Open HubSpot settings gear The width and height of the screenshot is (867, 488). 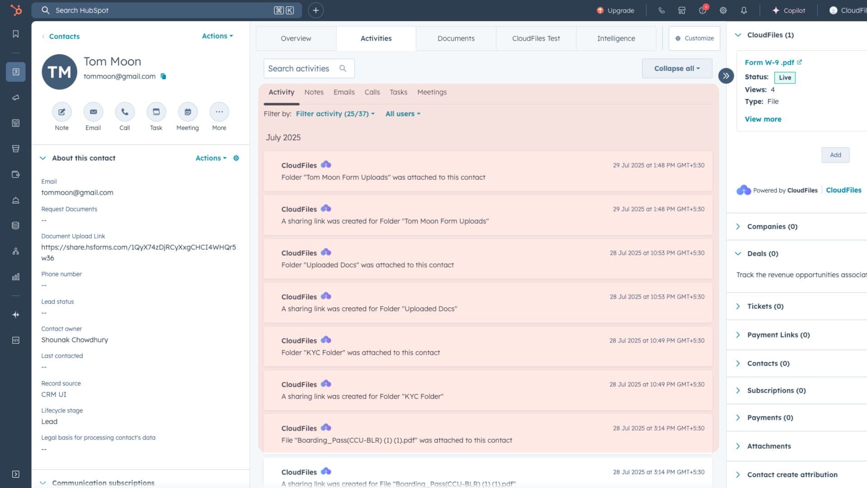pos(723,10)
